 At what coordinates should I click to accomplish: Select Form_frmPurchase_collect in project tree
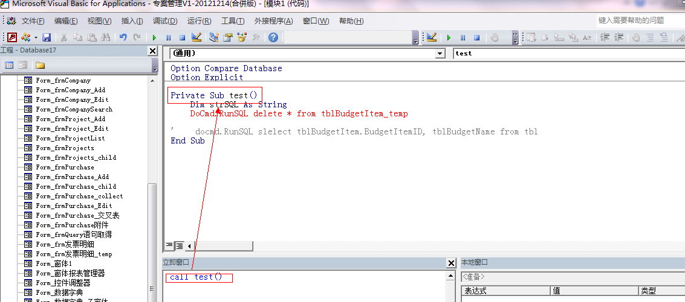click(79, 196)
